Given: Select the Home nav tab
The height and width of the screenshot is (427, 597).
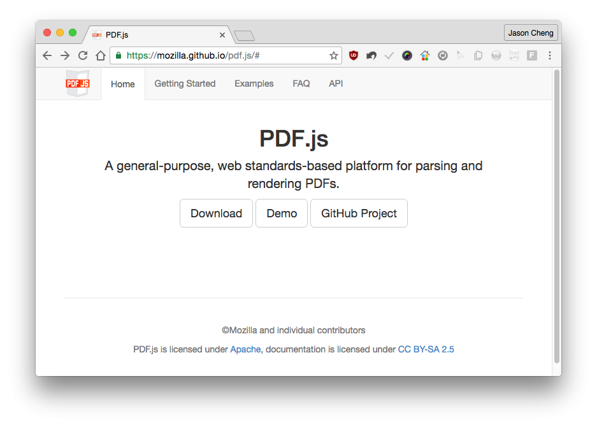Looking at the screenshot, I should 122,84.
